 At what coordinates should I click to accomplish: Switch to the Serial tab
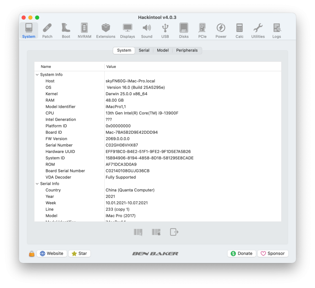(144, 50)
